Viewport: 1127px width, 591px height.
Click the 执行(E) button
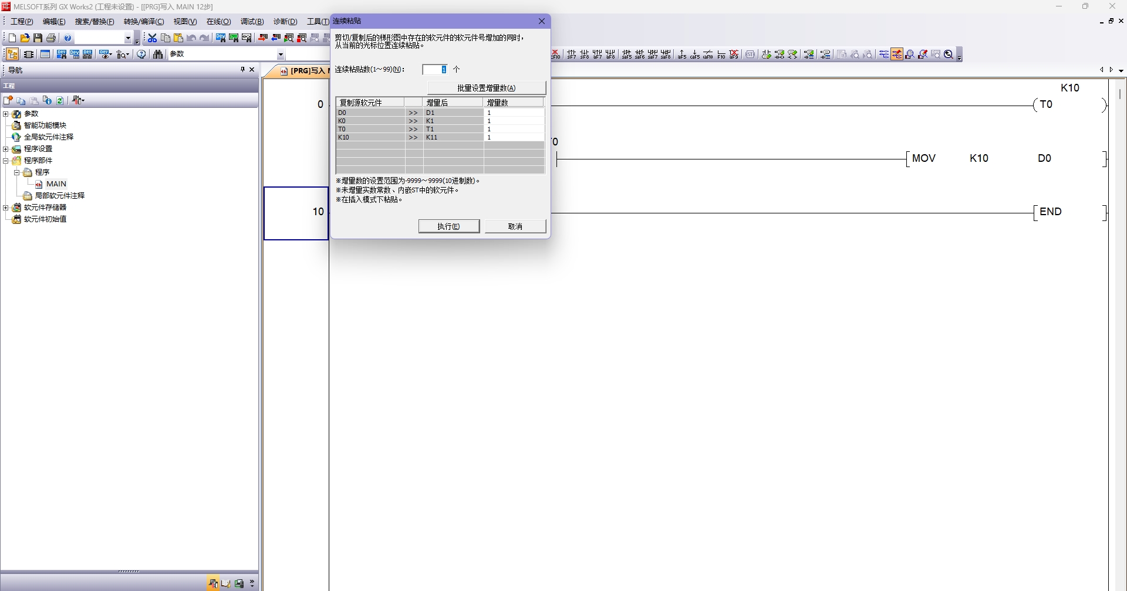448,226
